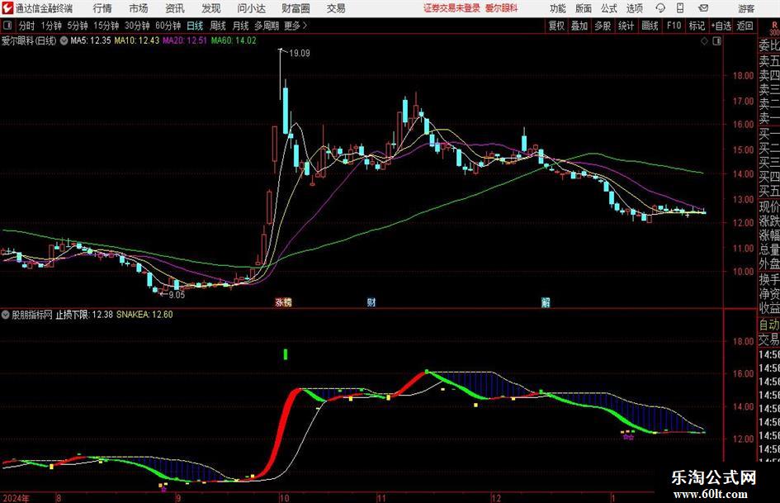Open the 交易 menu
Viewport: 780px width, 503px height.
coord(336,8)
